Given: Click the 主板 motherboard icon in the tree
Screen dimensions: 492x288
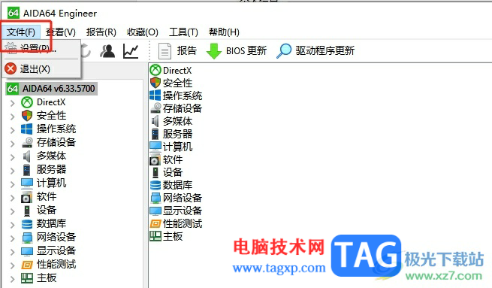Looking at the screenshot, I should click(x=27, y=277).
